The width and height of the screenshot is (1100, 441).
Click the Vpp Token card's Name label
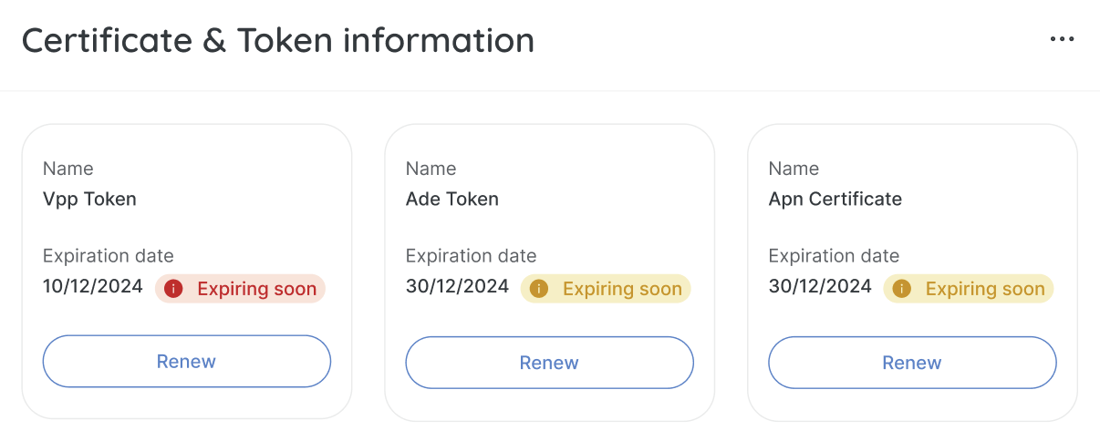coord(68,169)
